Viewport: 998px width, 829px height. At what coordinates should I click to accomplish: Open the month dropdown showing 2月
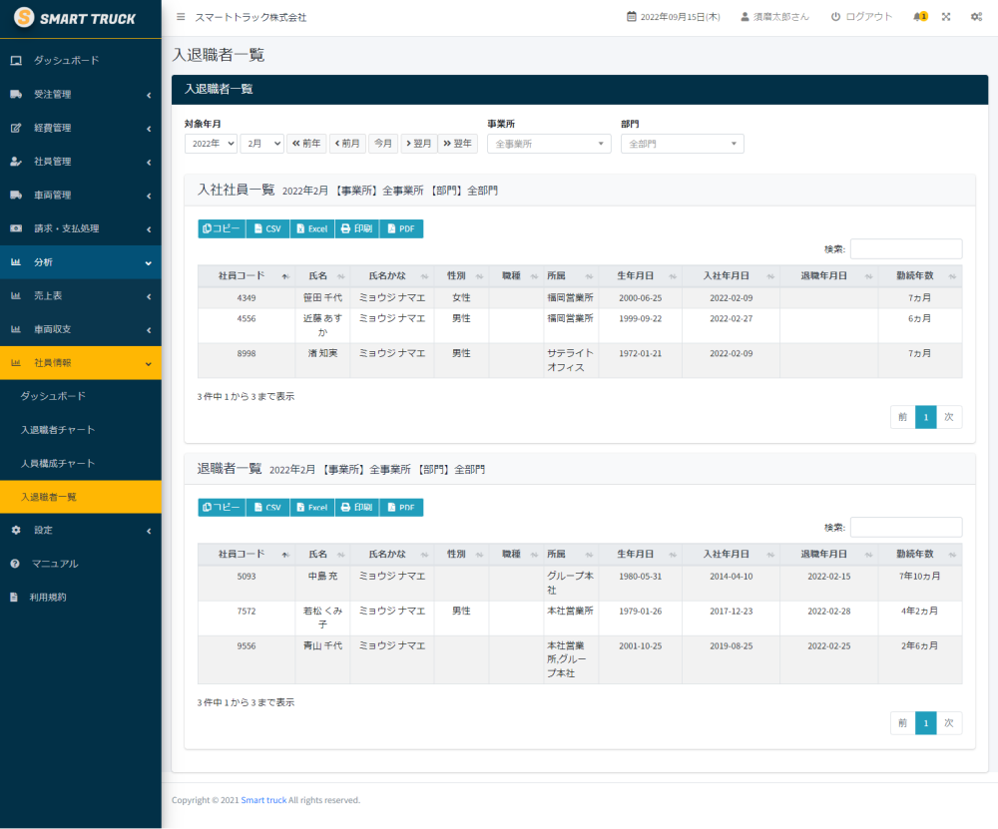coord(261,144)
